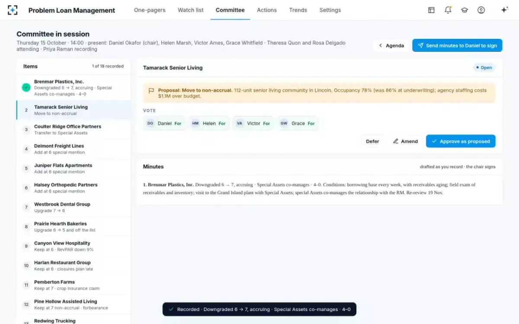
Task: Amend the Tamarack proposal
Action: (x=405, y=141)
